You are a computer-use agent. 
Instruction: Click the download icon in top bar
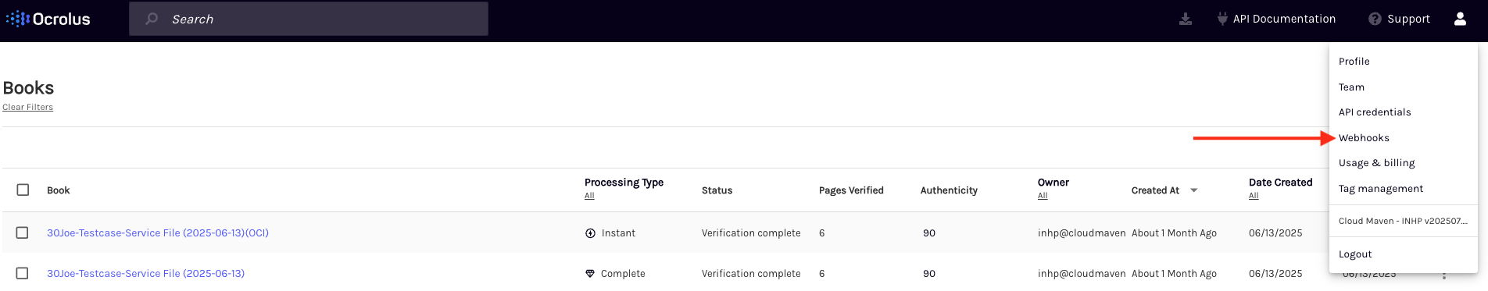pyautogui.click(x=1186, y=19)
